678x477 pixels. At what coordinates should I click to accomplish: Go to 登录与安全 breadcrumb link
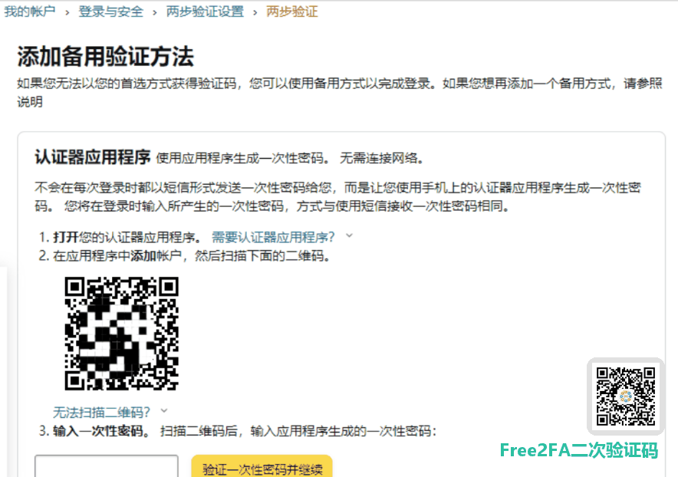pyautogui.click(x=110, y=12)
